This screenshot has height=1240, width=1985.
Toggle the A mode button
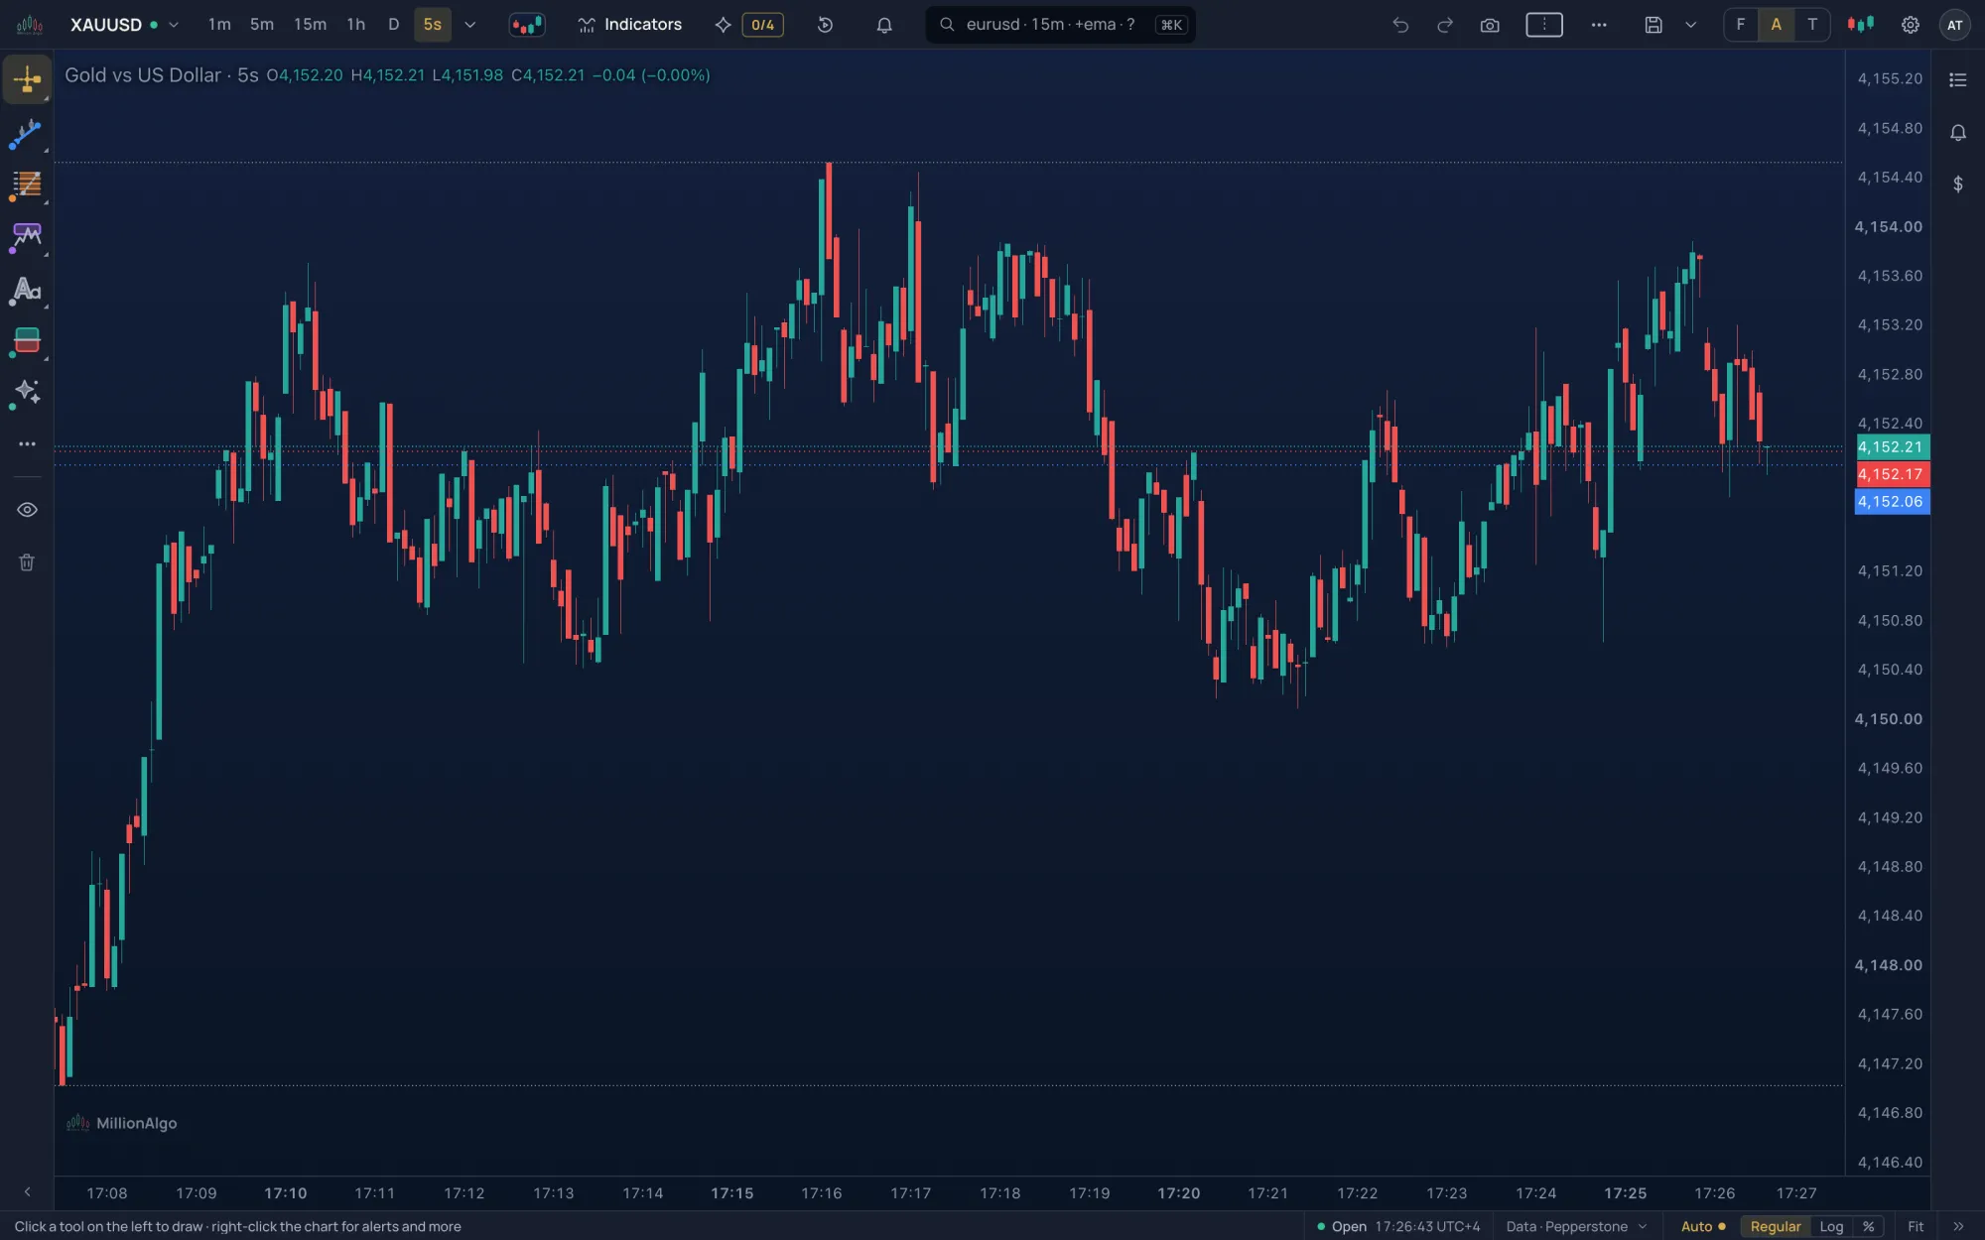tap(1777, 25)
